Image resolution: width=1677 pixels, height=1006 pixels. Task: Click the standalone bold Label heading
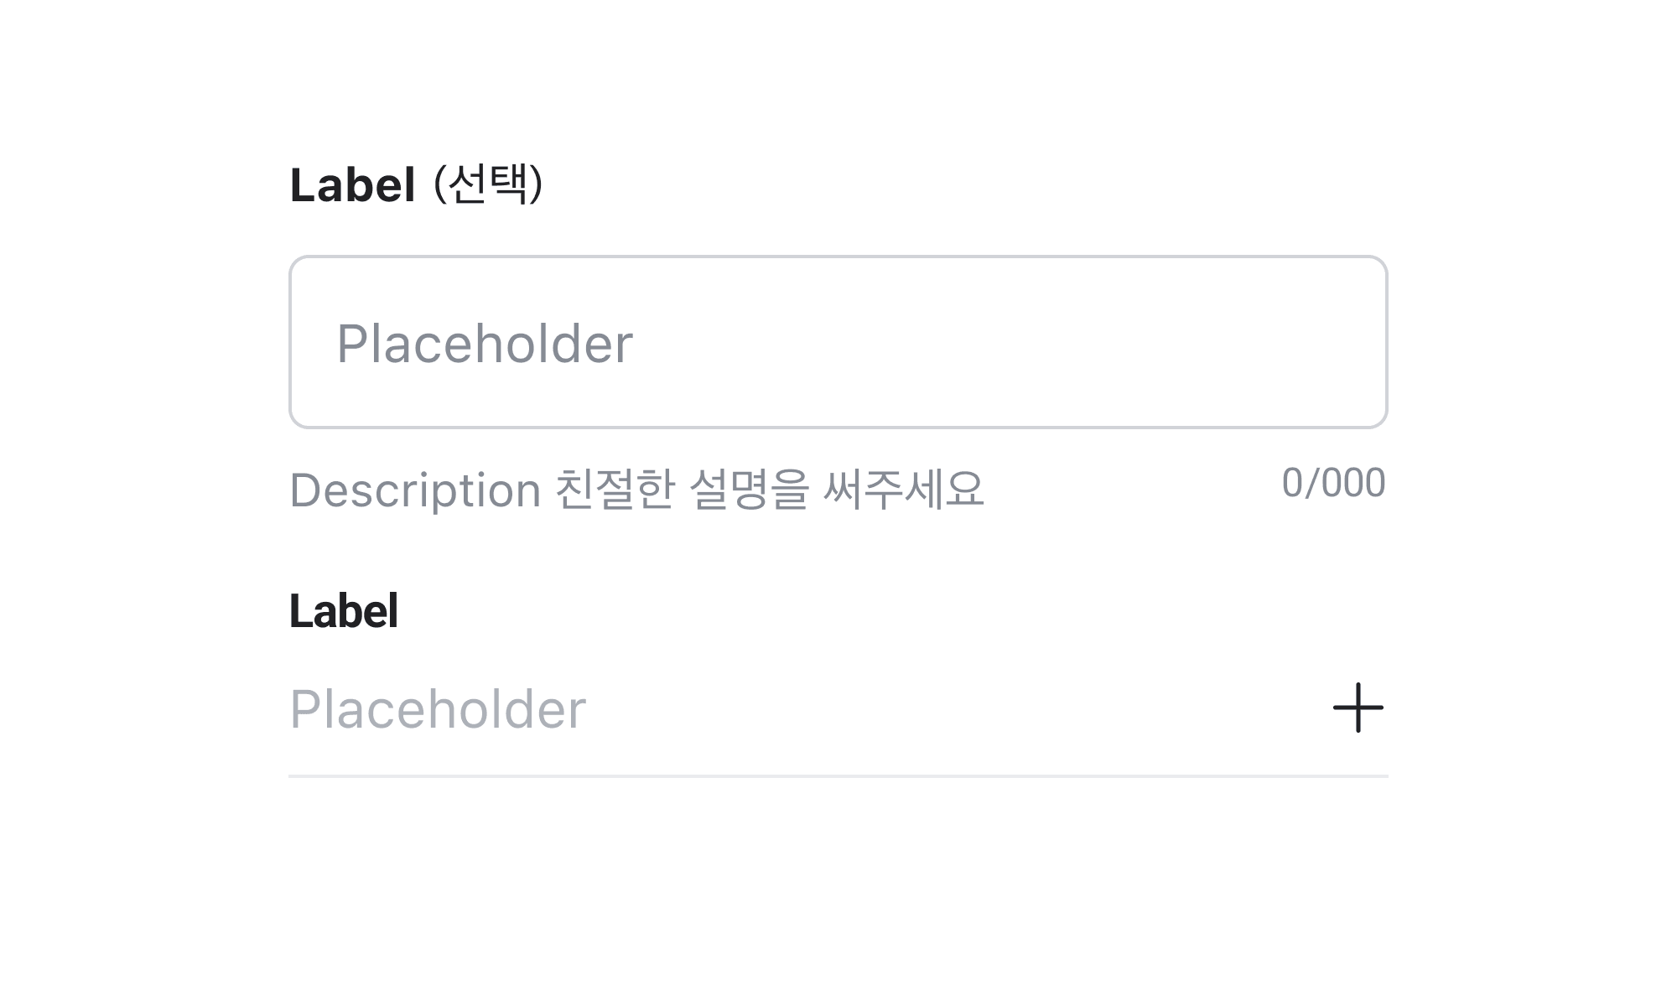[x=344, y=611]
